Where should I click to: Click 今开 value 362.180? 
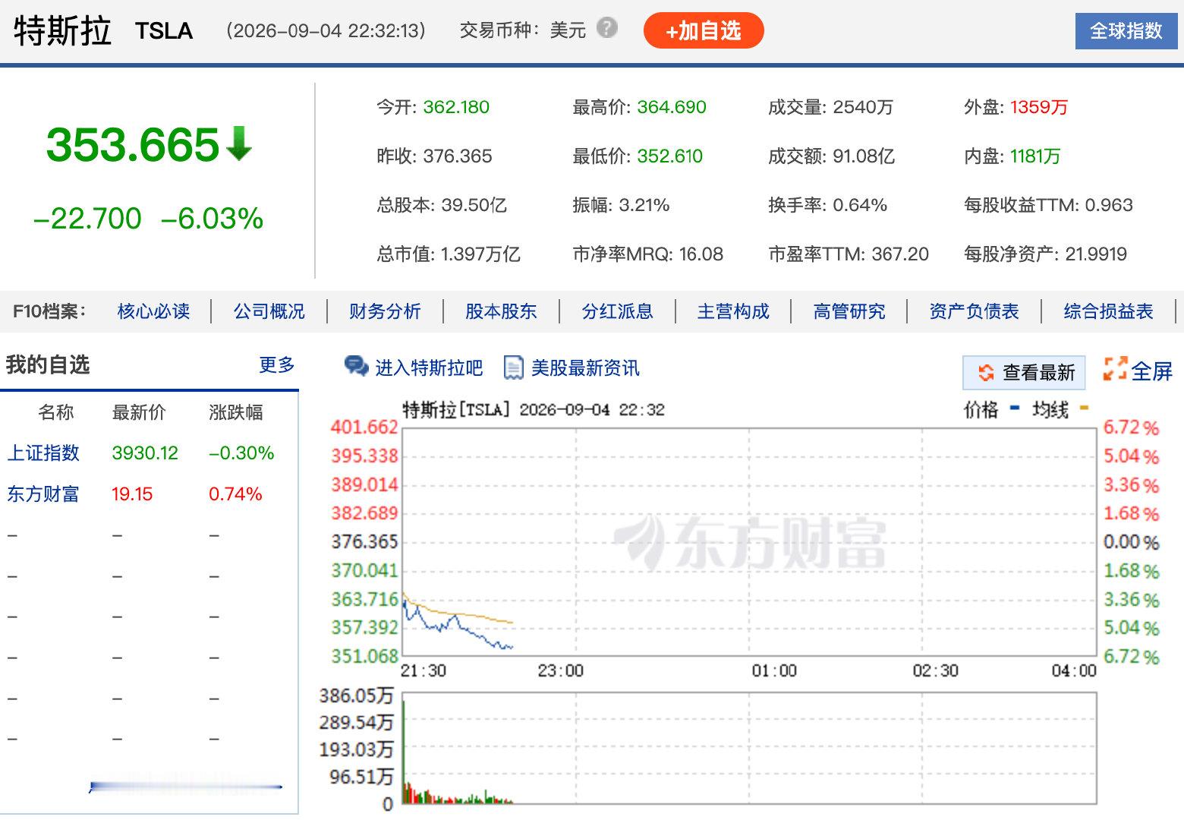[456, 107]
